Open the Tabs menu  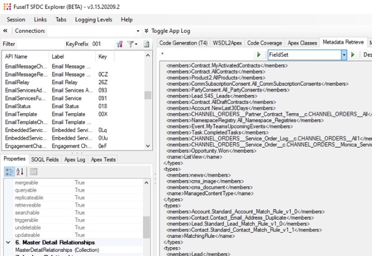(61, 20)
